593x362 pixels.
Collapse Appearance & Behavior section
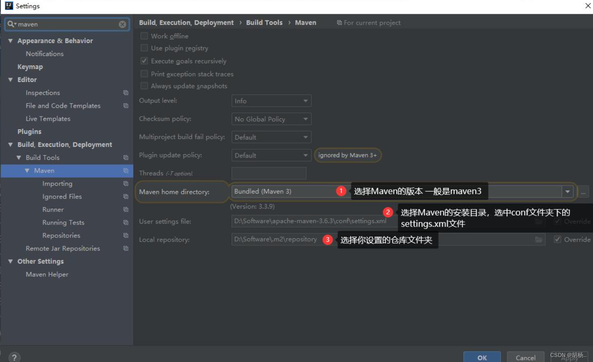point(10,41)
